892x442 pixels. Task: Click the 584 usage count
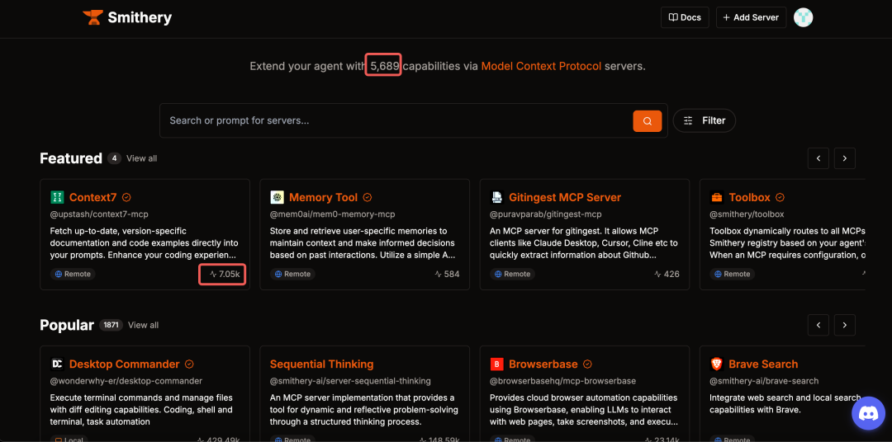pyautogui.click(x=447, y=274)
